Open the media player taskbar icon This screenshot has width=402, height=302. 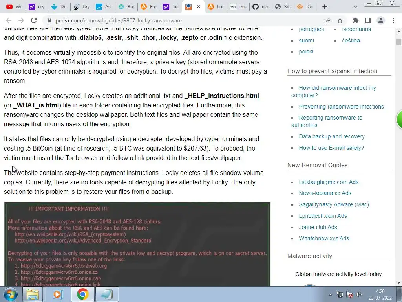click(x=57, y=294)
